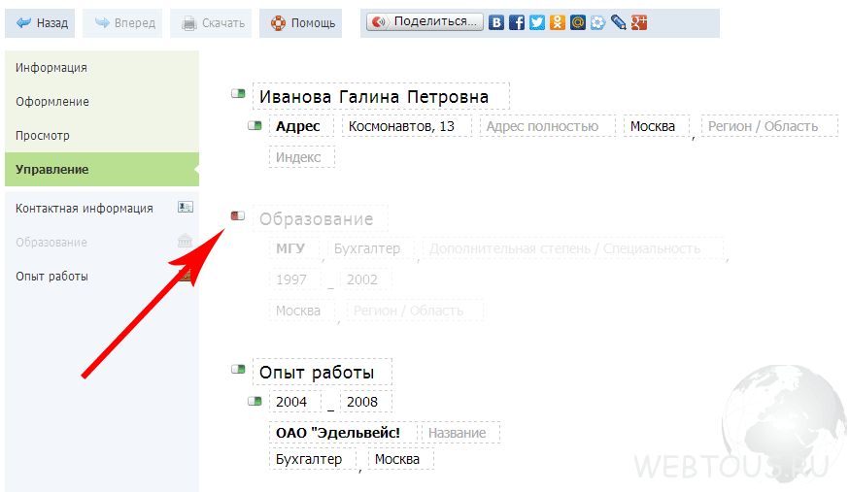The height and width of the screenshot is (492, 850).
Task: Click Дополнительная степень / Специальность field
Action: tap(573, 248)
